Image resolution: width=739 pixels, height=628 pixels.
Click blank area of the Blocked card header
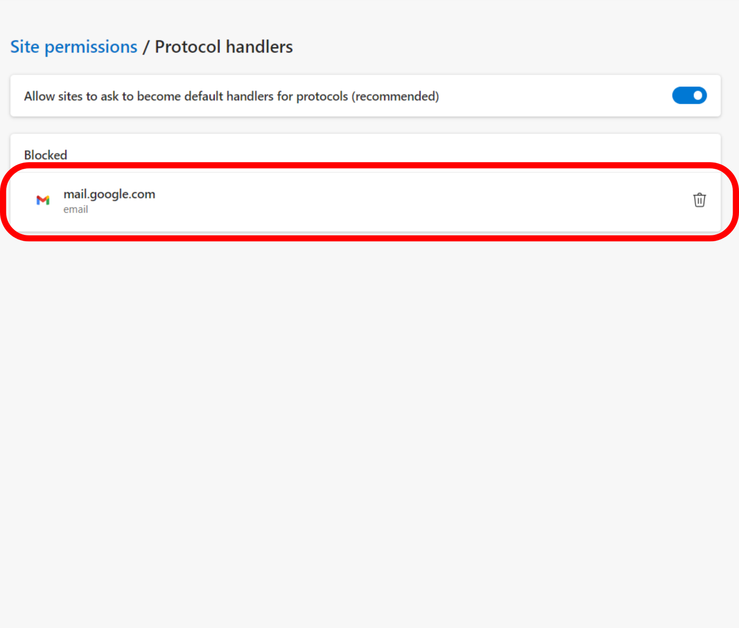coord(385,152)
